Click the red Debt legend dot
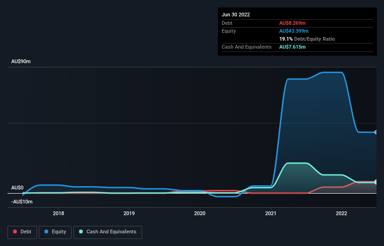The image size is (384, 246). click(15, 232)
